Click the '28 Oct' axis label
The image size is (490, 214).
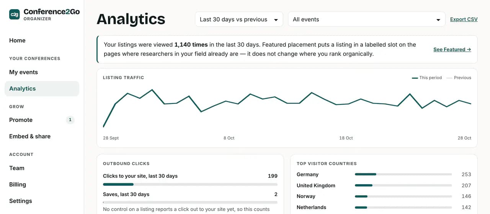pyautogui.click(x=464, y=138)
